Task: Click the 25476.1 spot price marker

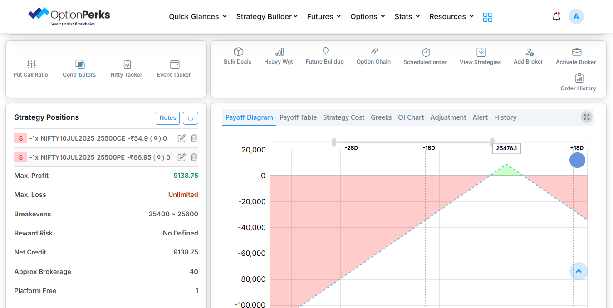Action: [506, 148]
